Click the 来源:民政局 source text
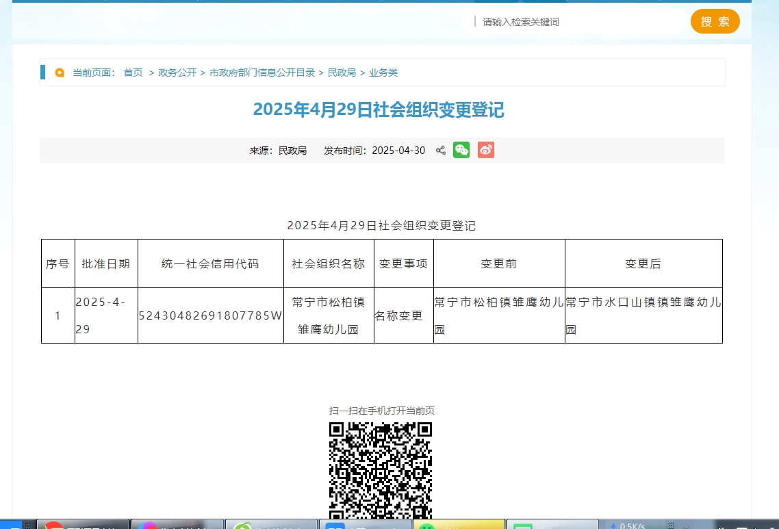The width and height of the screenshot is (779, 529). [x=278, y=151]
